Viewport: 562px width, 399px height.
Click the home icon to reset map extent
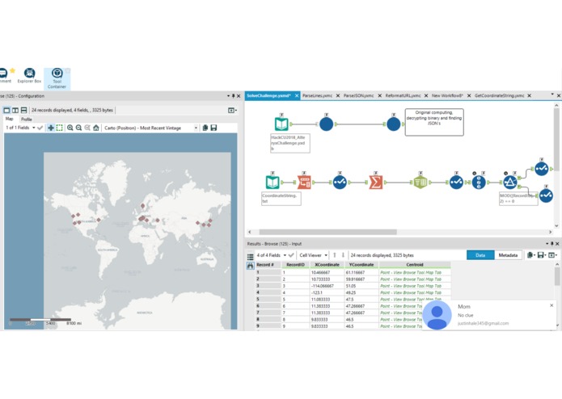pos(96,128)
